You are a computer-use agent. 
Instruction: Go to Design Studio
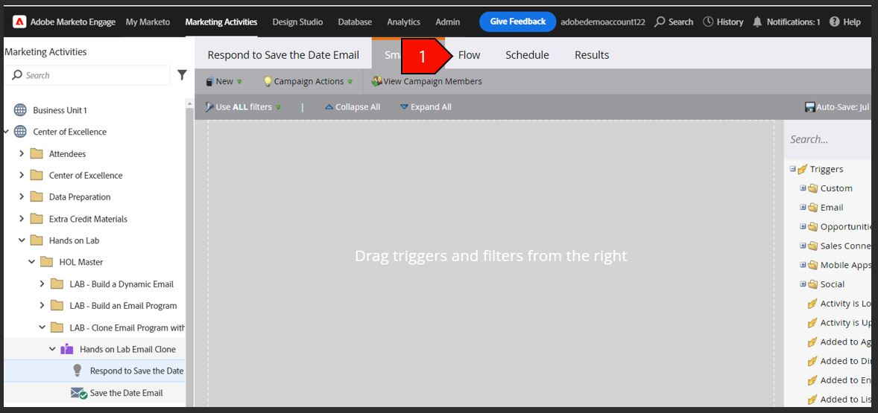(x=297, y=22)
